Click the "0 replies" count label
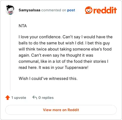The height and width of the screenshot is (120, 122). point(46,98)
